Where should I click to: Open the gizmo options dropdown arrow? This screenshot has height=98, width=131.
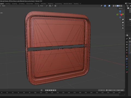point(107,6)
